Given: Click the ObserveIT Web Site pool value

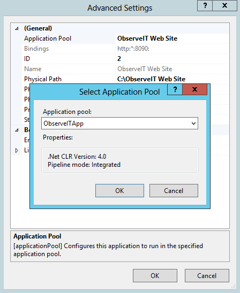Looking at the screenshot, I should 147,38.
